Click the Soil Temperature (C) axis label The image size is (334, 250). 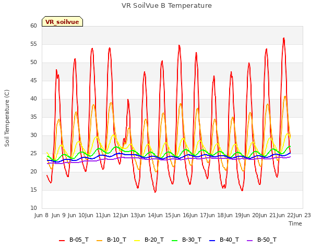coord(7,118)
